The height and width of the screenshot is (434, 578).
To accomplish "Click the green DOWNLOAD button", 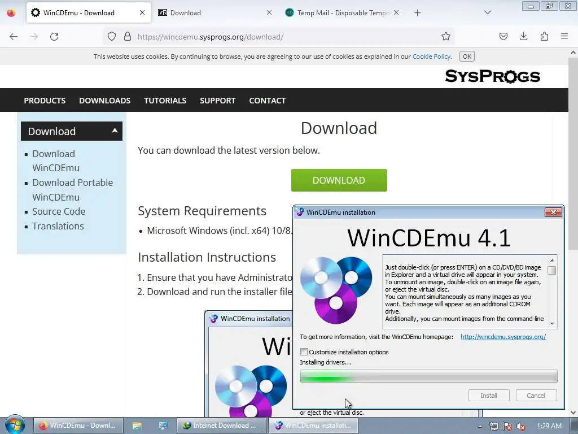I will [339, 180].
